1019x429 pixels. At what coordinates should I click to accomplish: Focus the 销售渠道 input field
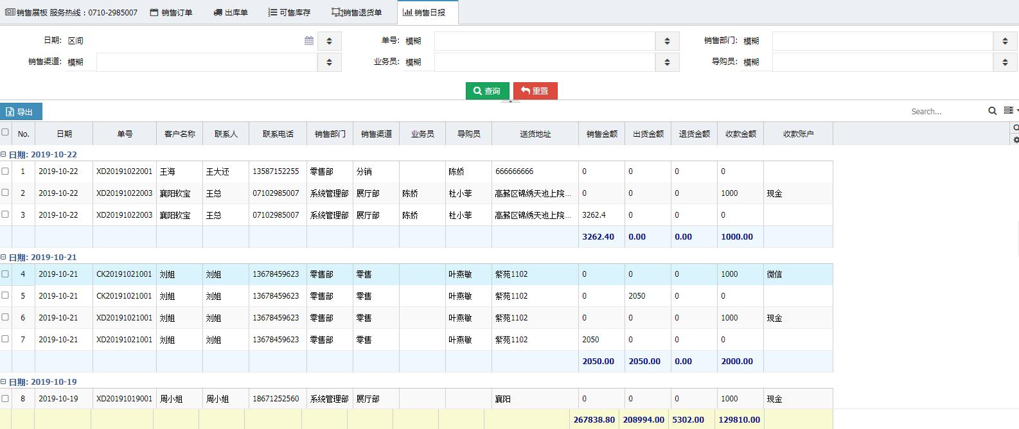pyautogui.click(x=207, y=62)
